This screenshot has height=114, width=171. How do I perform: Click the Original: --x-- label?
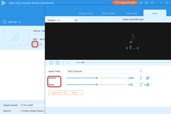point(54,20)
